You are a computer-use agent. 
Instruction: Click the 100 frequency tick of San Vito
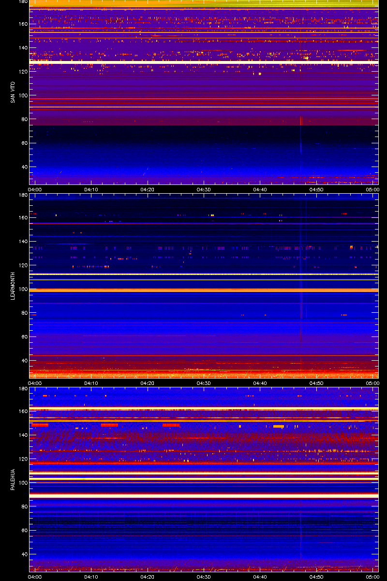pos(23,95)
